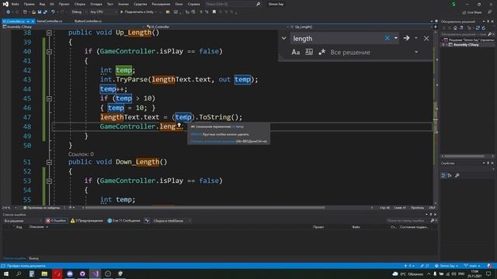Viewport: 497px width, 279px height.
Task: Open the Проект menu
Action: (64, 4)
